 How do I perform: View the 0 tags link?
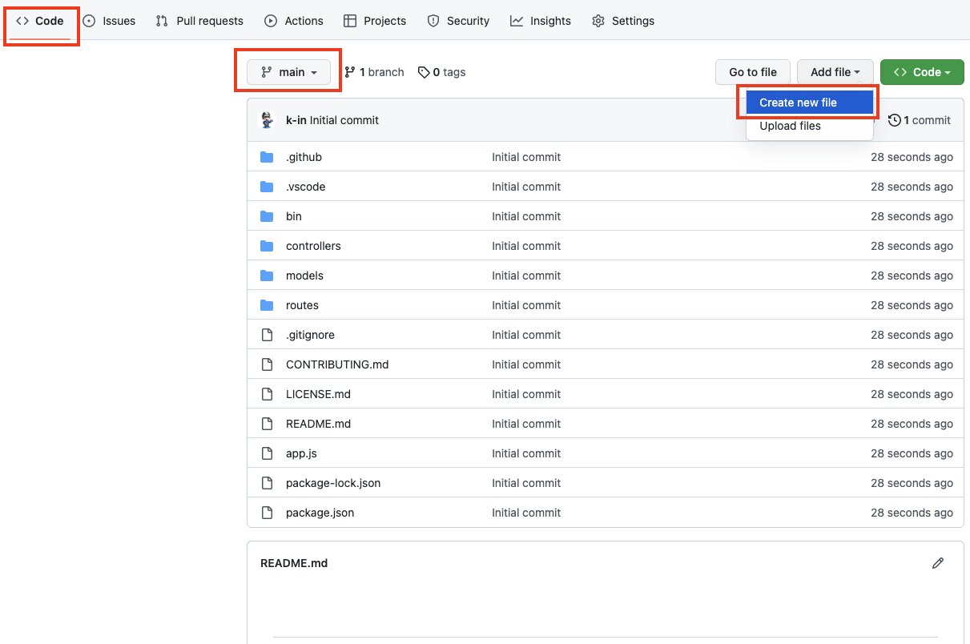pos(441,72)
